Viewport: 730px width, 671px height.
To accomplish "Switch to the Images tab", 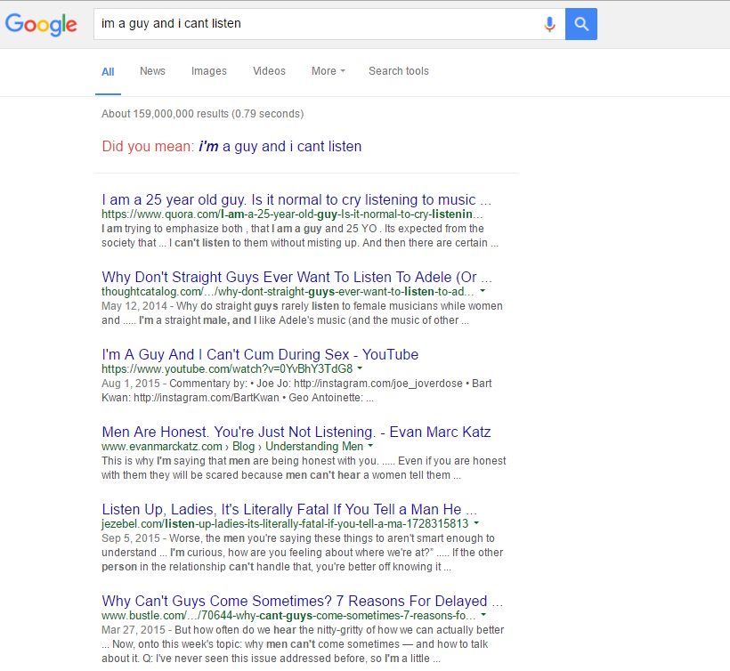I will 209,71.
